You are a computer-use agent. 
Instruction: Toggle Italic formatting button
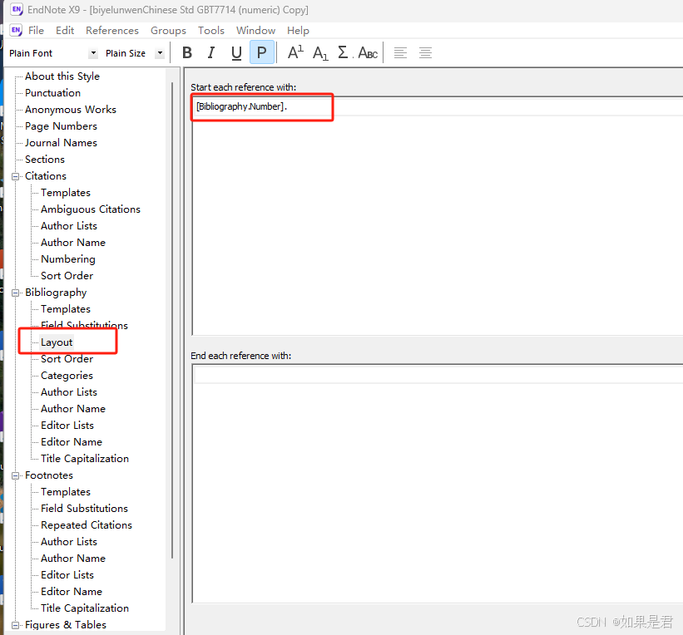pos(211,52)
